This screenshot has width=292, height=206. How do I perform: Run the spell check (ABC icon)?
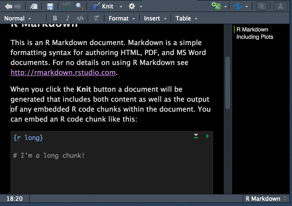pos(66,5)
